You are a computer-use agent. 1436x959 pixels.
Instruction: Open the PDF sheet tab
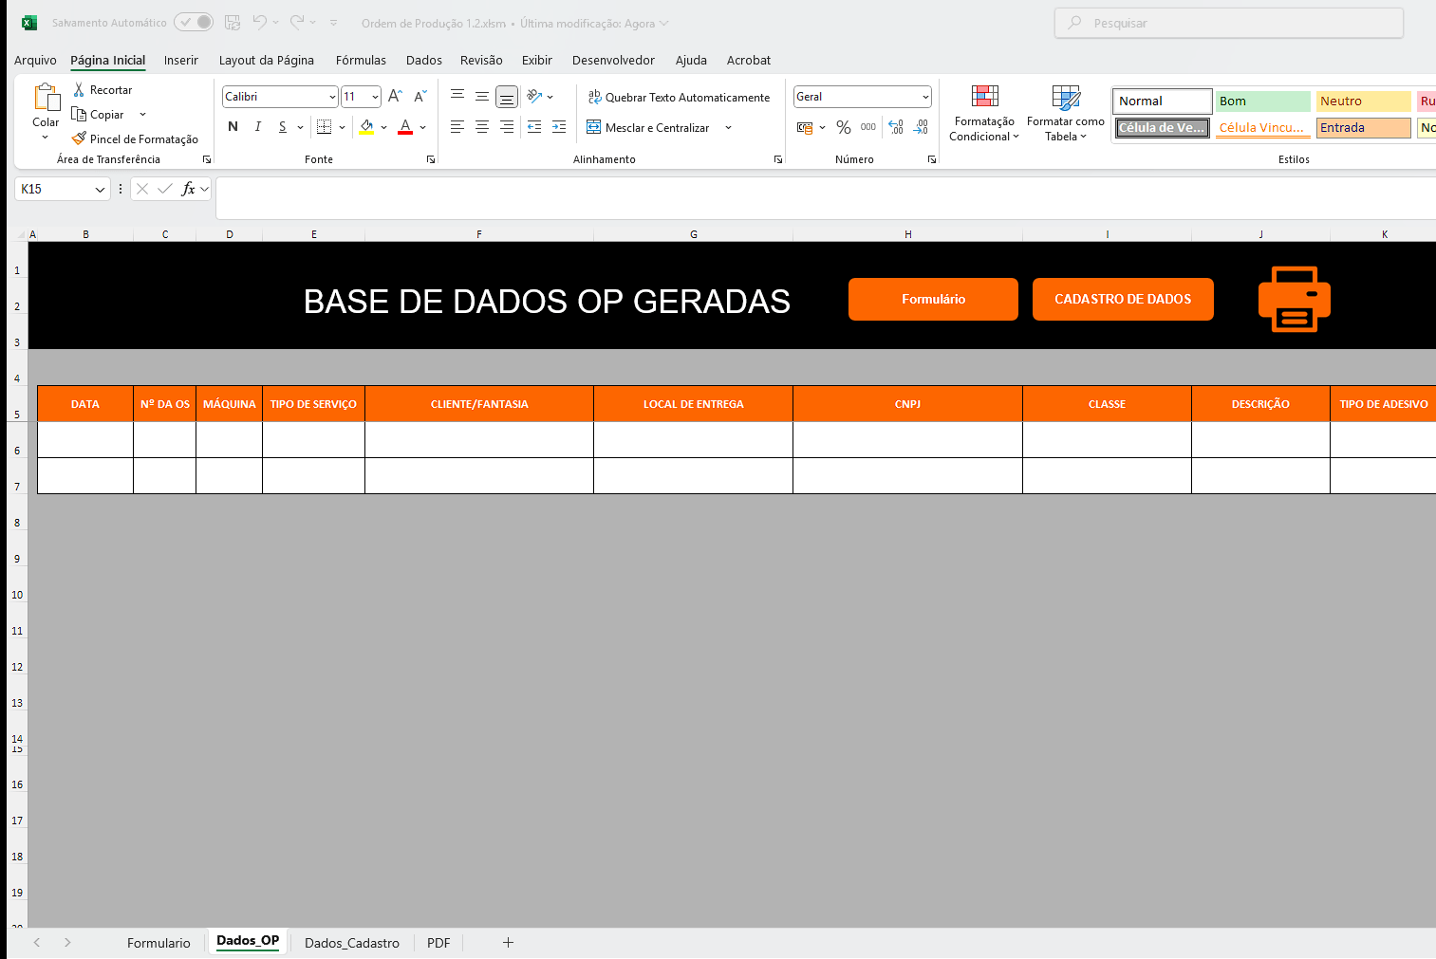[438, 943]
